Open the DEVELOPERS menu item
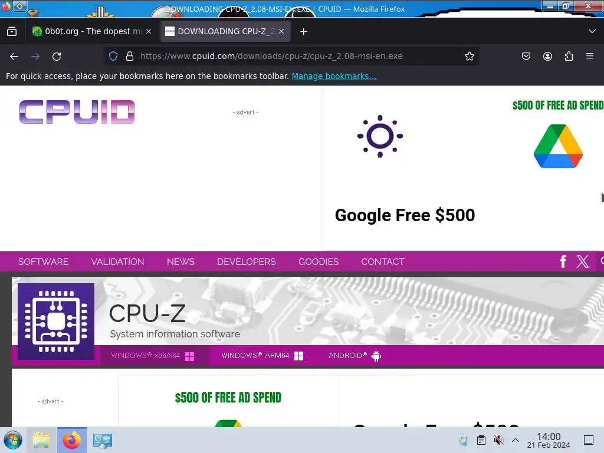Screen dimensions: 604x453 (x=247, y=262)
